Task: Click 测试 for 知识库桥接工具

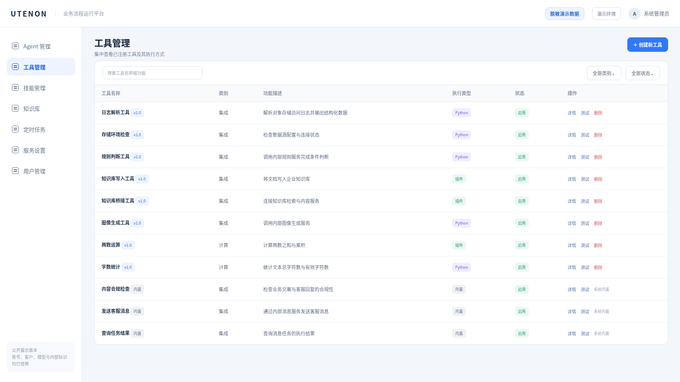Action: pyautogui.click(x=585, y=201)
